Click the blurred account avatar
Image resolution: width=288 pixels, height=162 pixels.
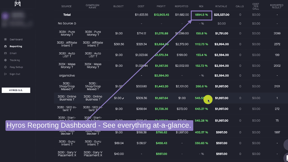point(5,16)
